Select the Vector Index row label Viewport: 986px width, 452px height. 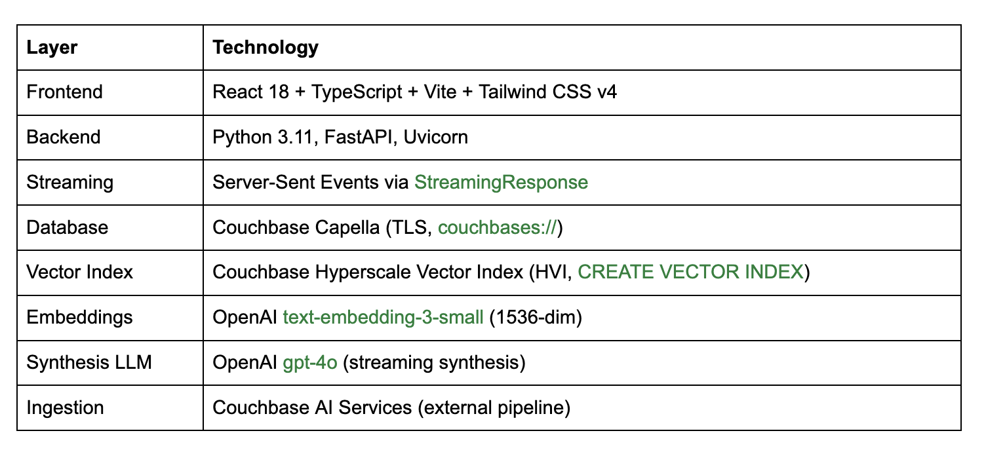point(79,272)
